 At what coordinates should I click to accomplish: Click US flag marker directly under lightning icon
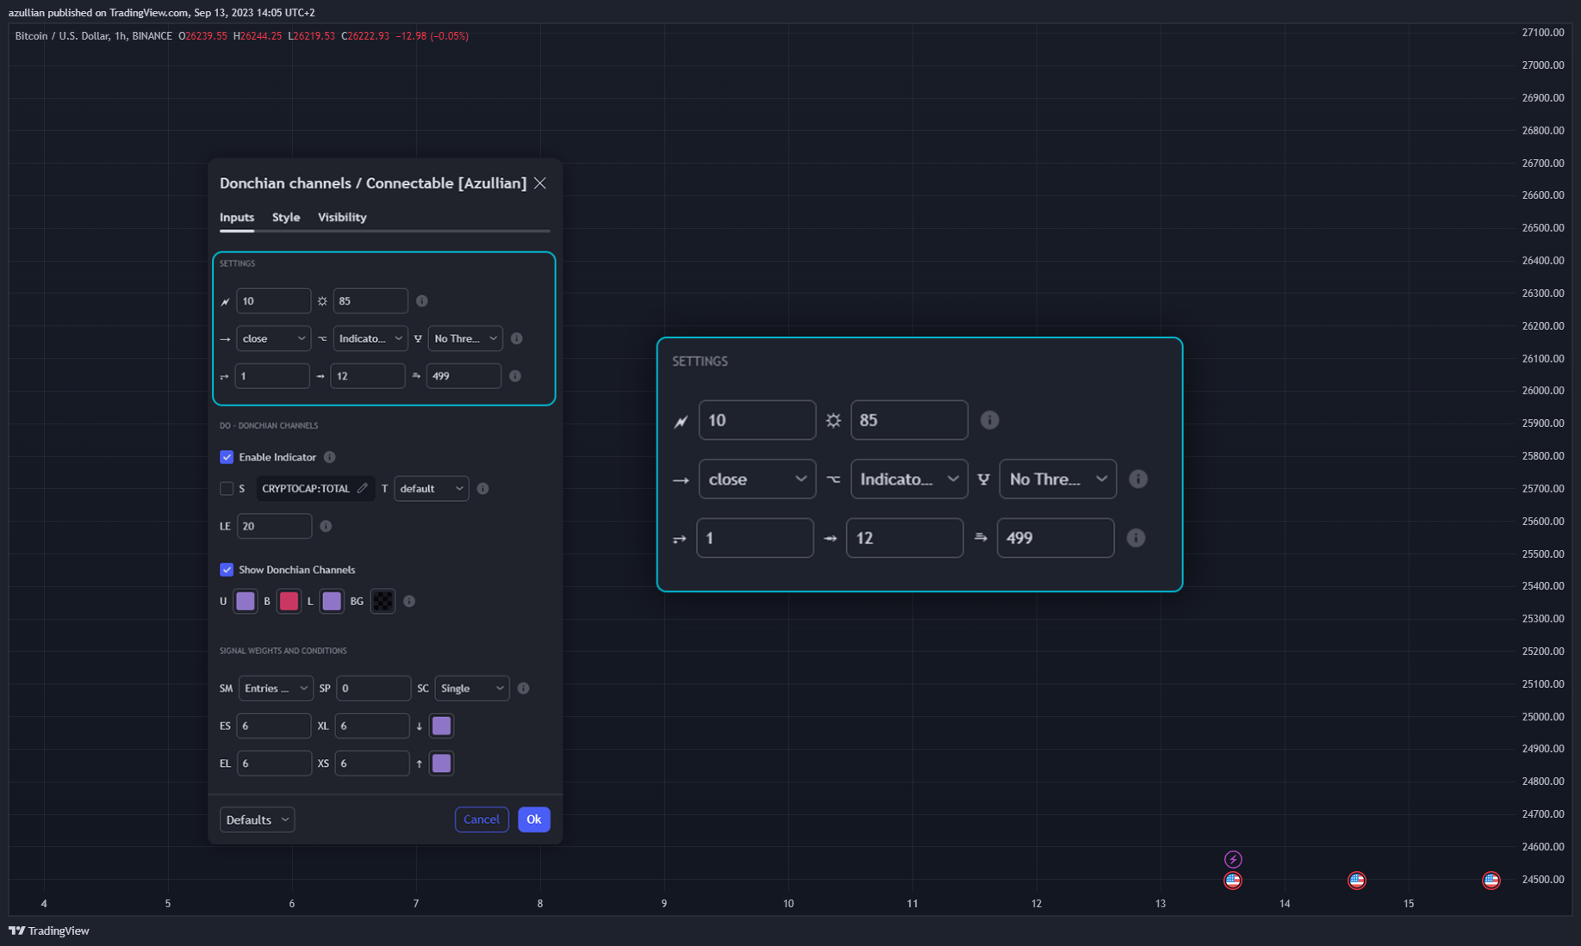point(1233,880)
